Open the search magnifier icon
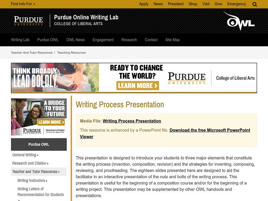Viewport: 268px width, 201px height. (255, 4)
